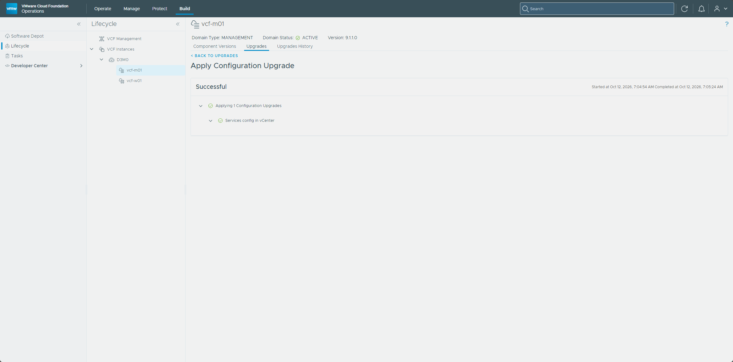Click the help question mark icon
This screenshot has height=362, width=733.
click(x=727, y=24)
